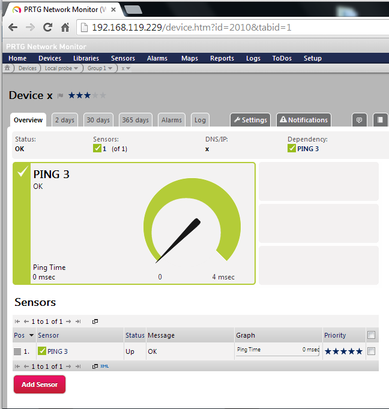
Task: Set PING 3 sensor priority to five stars
Action: coord(359,351)
